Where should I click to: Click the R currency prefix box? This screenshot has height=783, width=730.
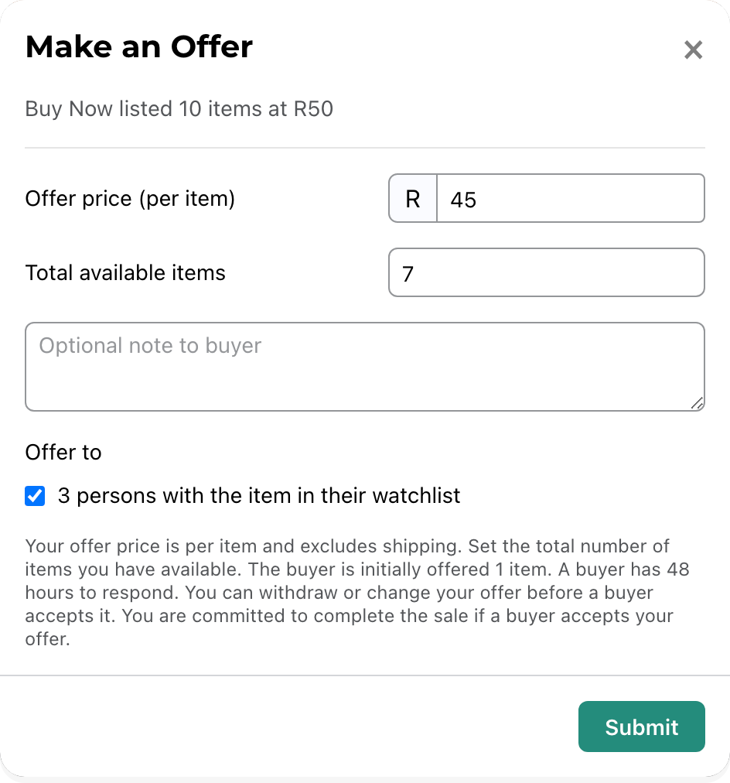(413, 198)
